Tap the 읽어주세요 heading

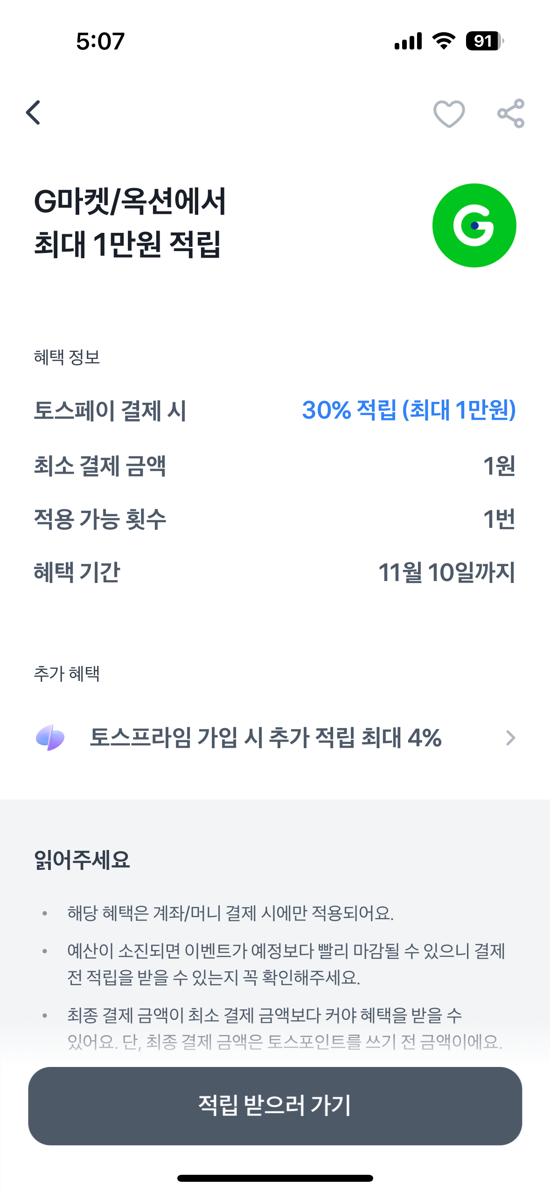point(82,860)
